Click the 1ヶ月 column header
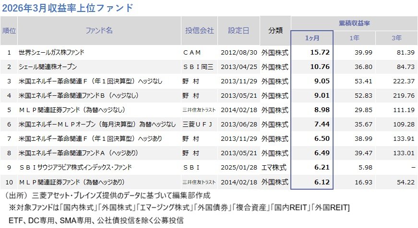 point(312,38)
